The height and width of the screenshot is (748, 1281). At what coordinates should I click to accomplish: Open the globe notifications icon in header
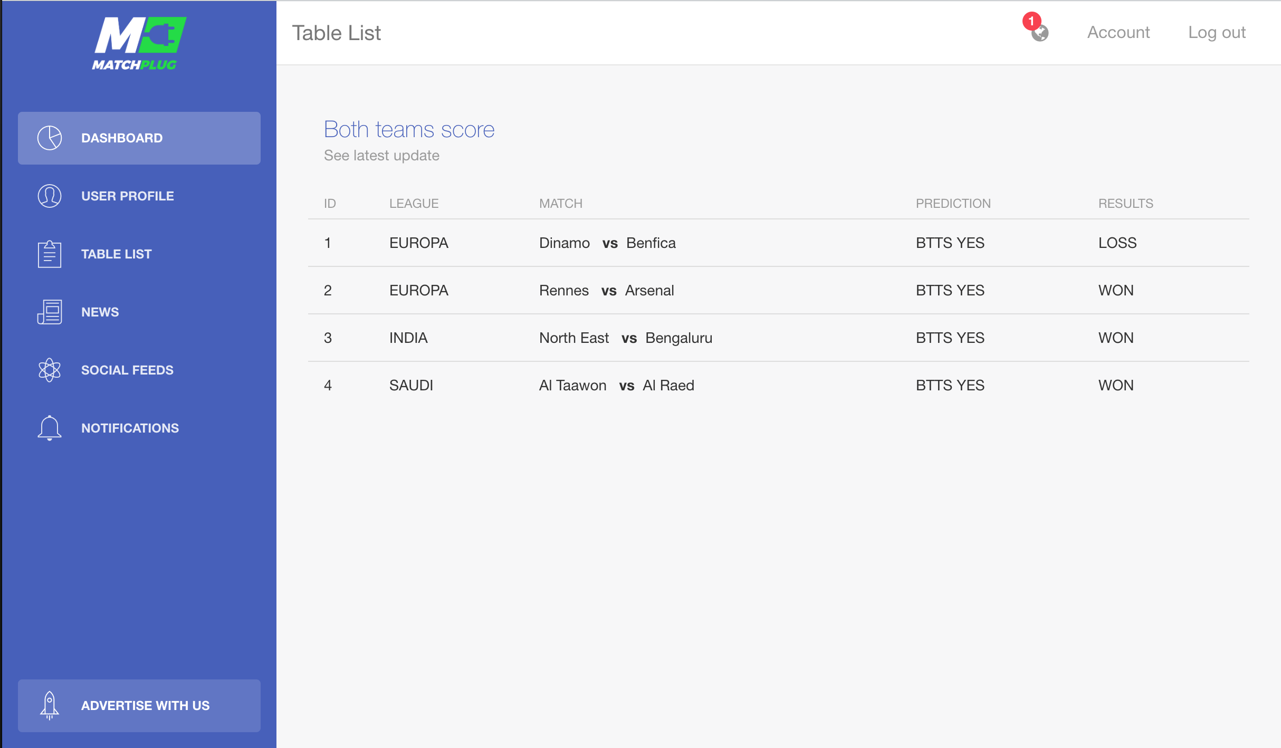click(x=1040, y=33)
